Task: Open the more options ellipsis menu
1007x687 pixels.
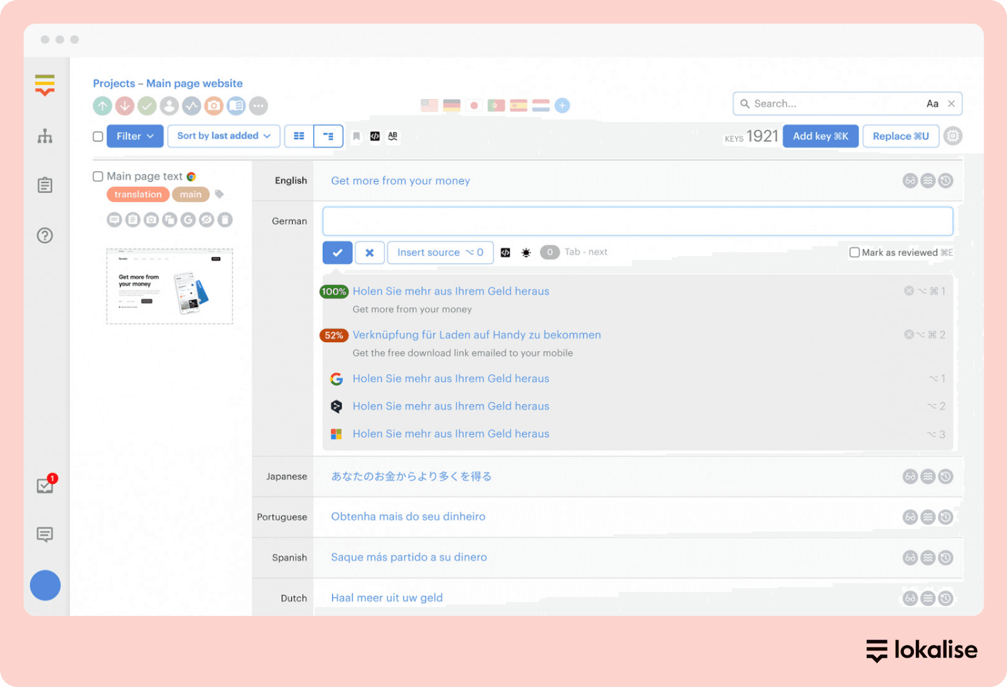Action: 258,106
